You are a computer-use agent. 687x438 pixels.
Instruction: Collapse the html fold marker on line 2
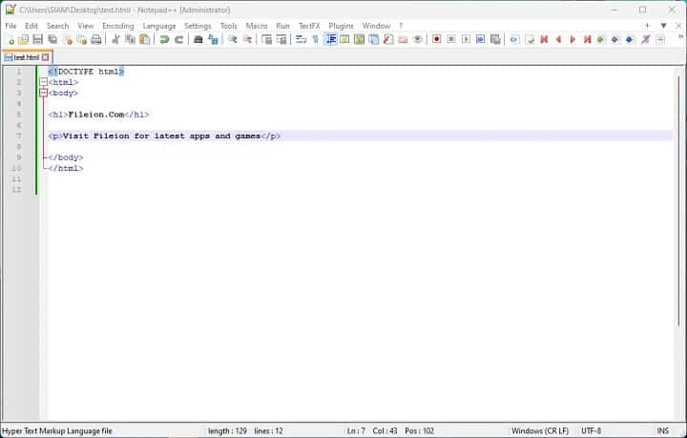point(43,82)
